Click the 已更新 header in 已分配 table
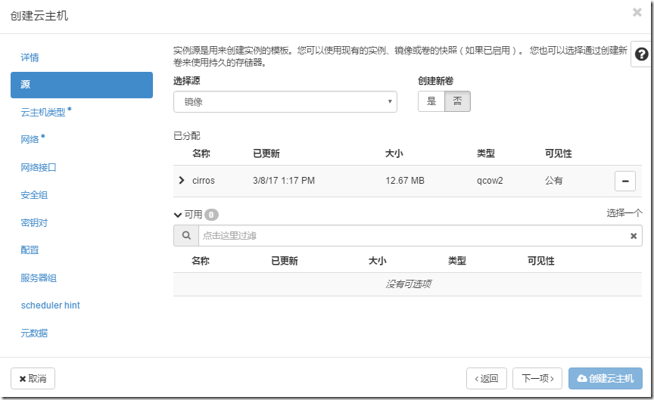 click(x=266, y=153)
